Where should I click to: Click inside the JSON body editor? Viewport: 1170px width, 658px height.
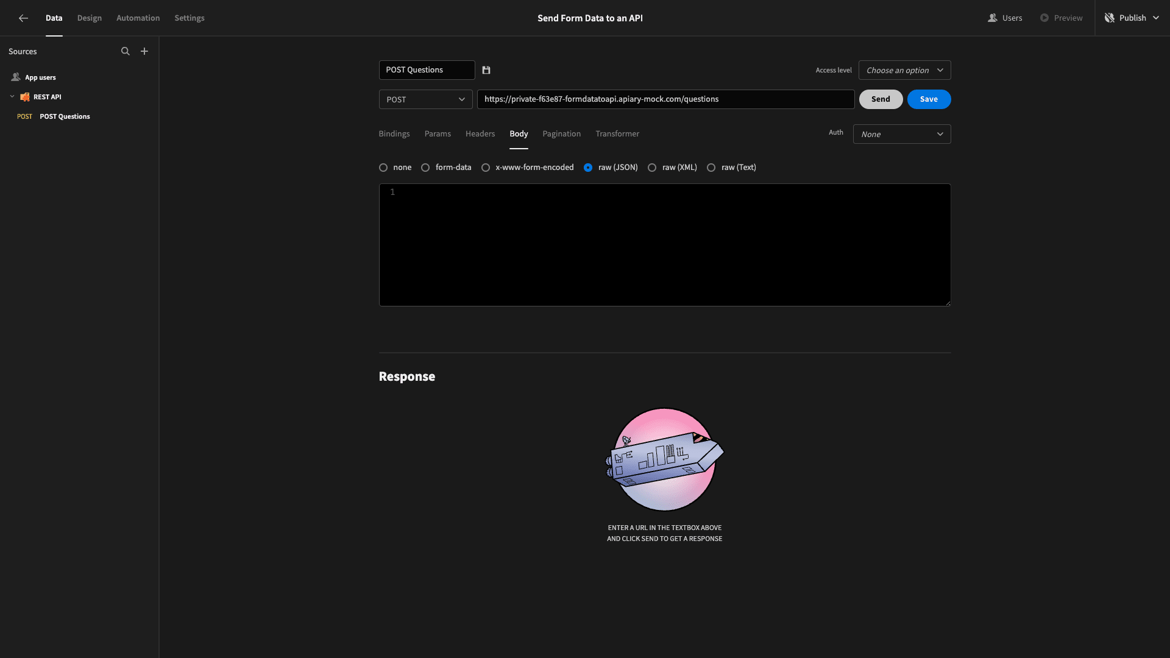(x=665, y=245)
